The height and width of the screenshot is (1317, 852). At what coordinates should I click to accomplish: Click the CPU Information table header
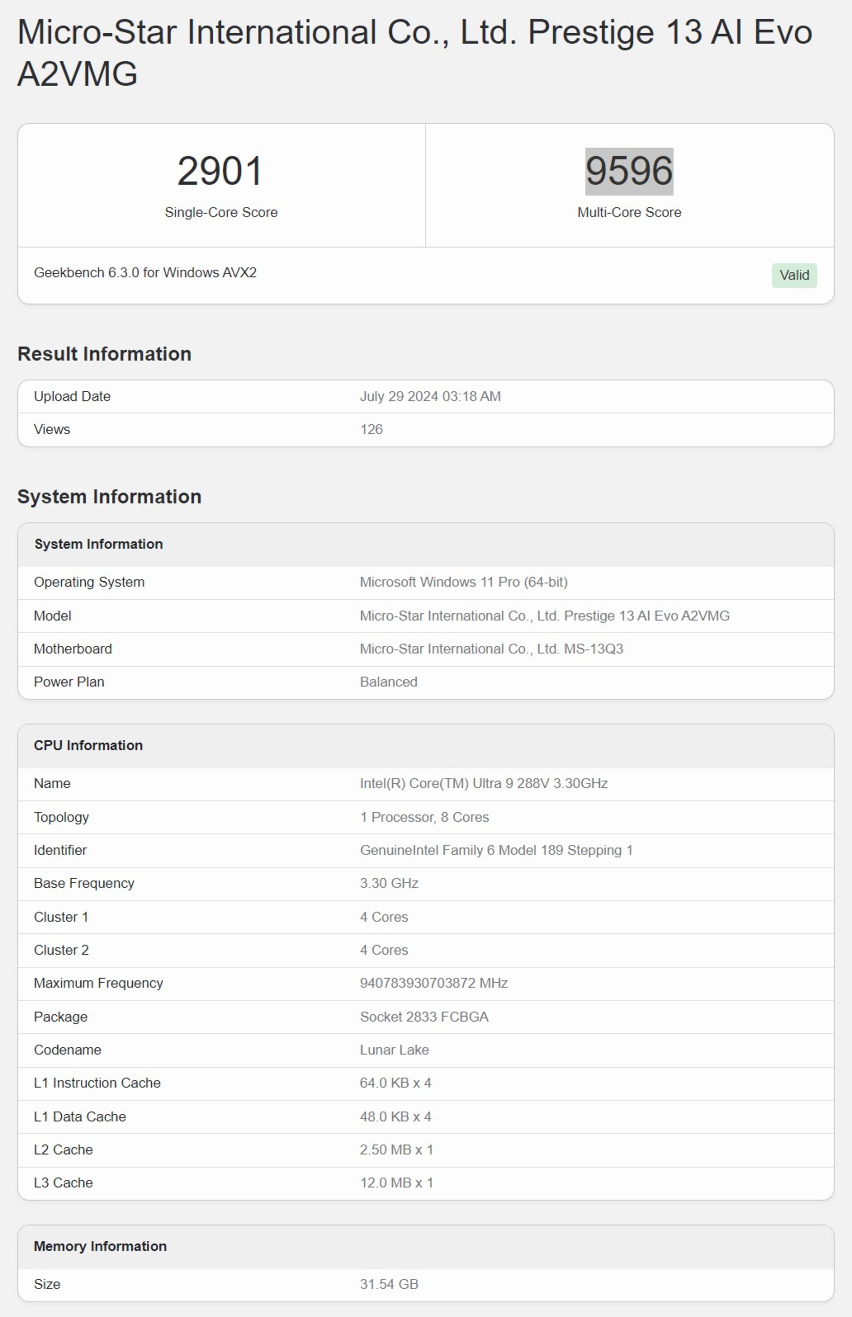(x=88, y=745)
